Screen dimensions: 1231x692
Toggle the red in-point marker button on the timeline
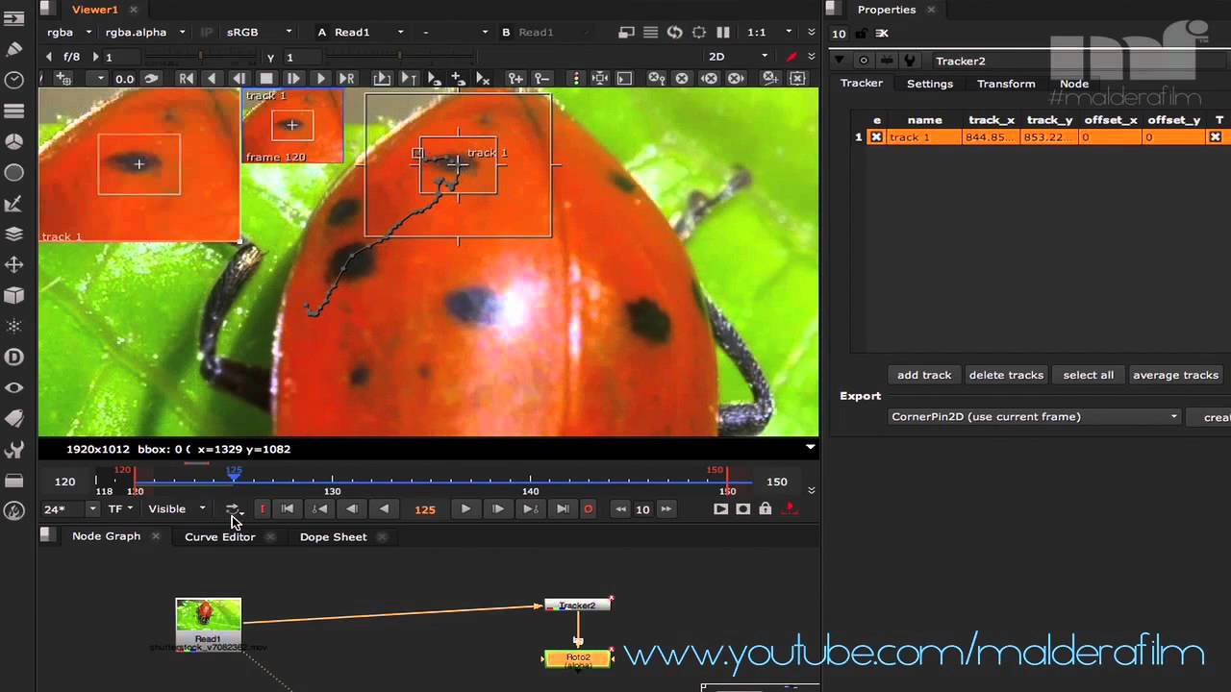[x=262, y=509]
